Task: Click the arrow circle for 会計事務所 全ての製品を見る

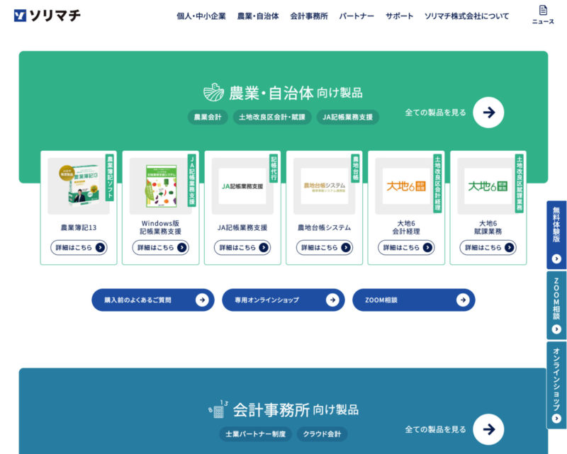Action: [x=488, y=429]
